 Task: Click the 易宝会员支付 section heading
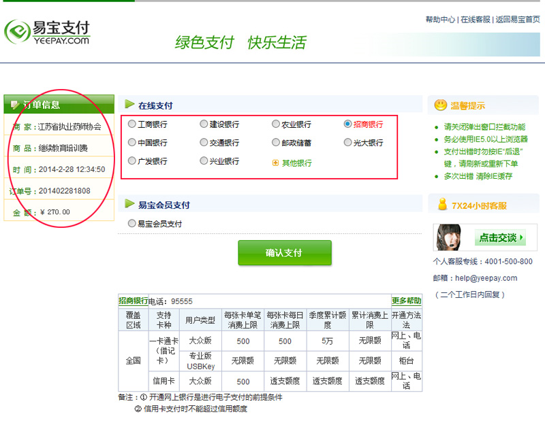pyautogui.click(x=164, y=205)
